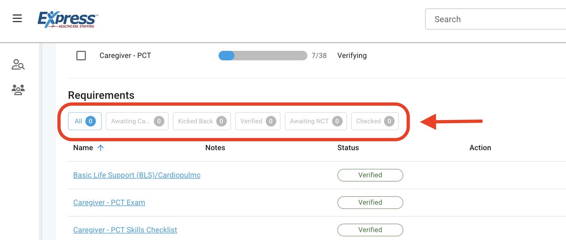Image resolution: width=566 pixels, height=240 pixels.
Task: Open the person search sidebar icon
Action: pos(18,64)
